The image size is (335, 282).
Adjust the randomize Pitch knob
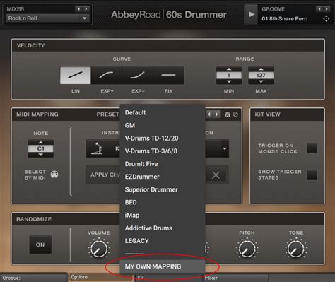(x=247, y=248)
